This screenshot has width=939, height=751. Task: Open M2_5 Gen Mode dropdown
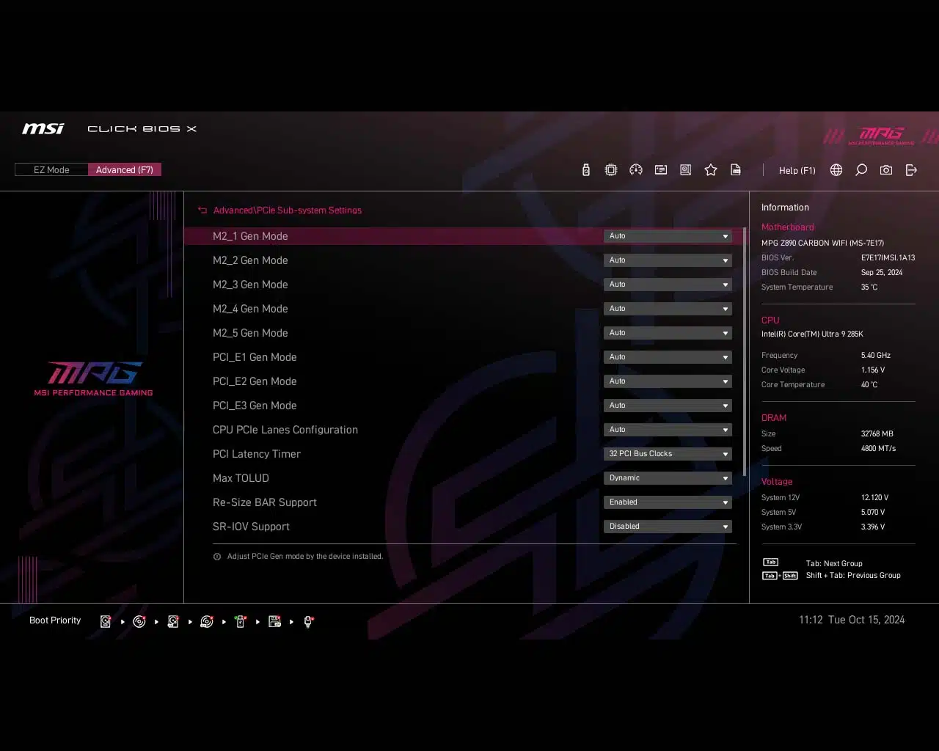click(668, 333)
